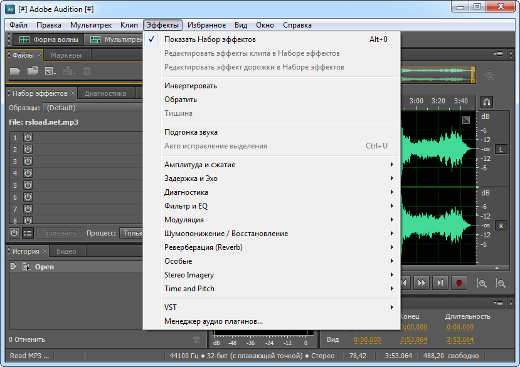Click the panel menu icon at top right
Screen dimensions: 520x367
pyautogui.click(x=498, y=54)
